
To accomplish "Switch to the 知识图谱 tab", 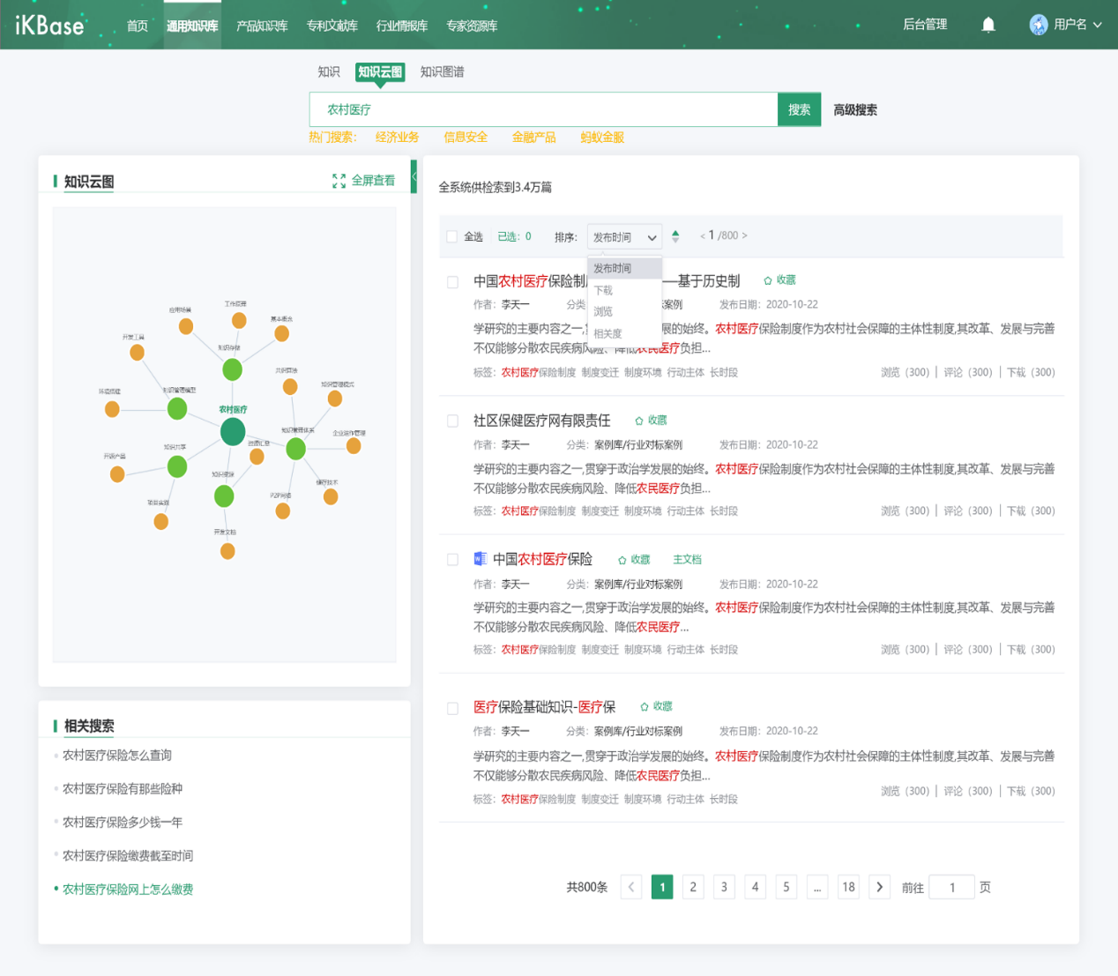I will 442,72.
